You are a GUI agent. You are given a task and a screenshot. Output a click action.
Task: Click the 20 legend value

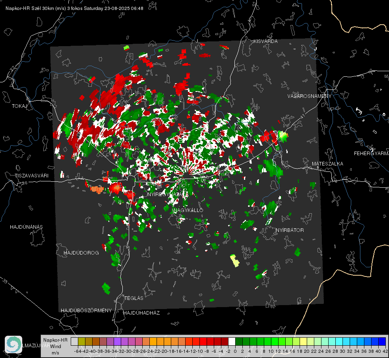tap(307, 352)
